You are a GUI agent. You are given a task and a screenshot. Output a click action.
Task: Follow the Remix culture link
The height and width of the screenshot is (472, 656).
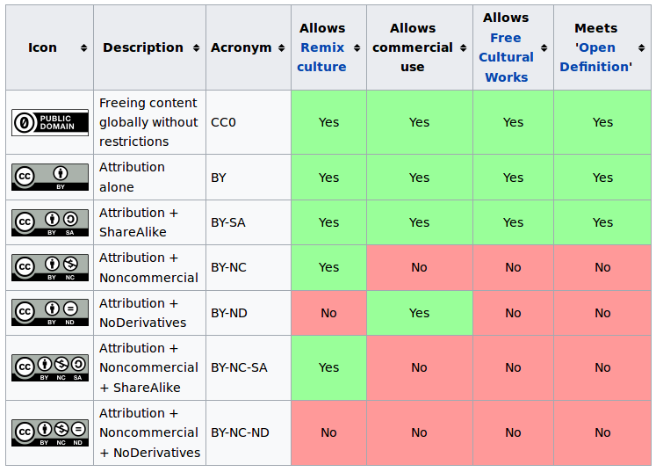tap(321, 57)
